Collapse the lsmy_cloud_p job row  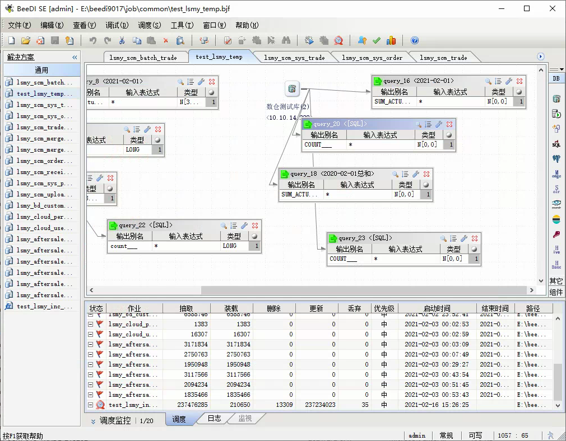pyautogui.click(x=91, y=324)
